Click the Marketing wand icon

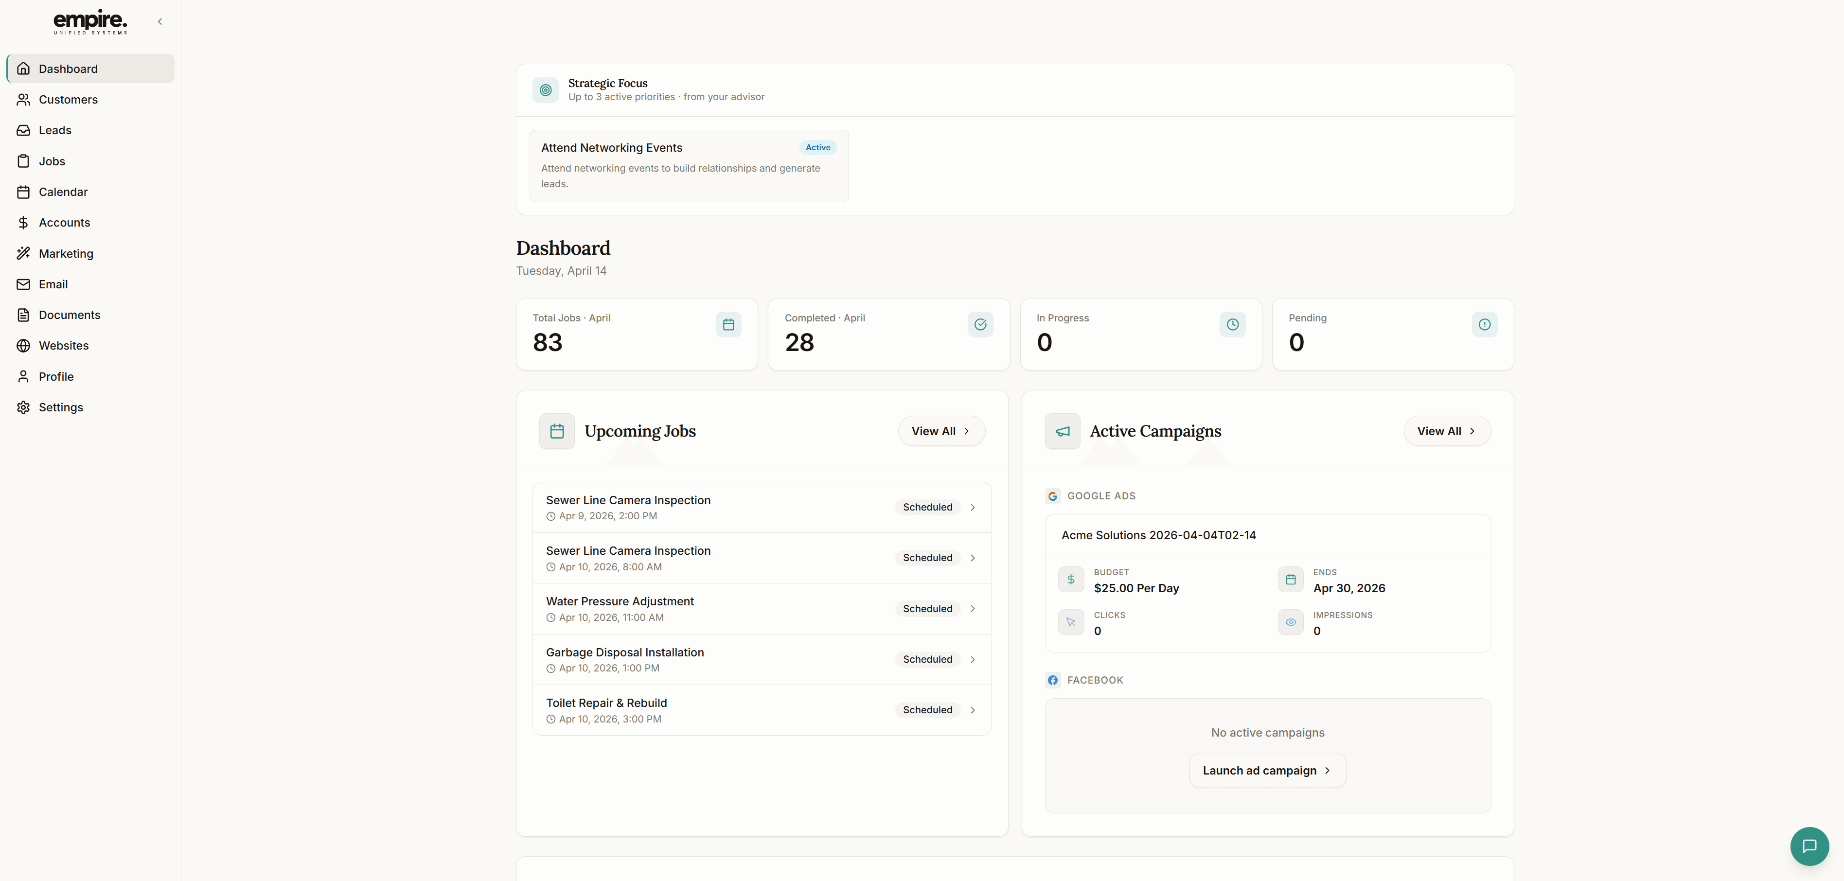click(x=24, y=253)
